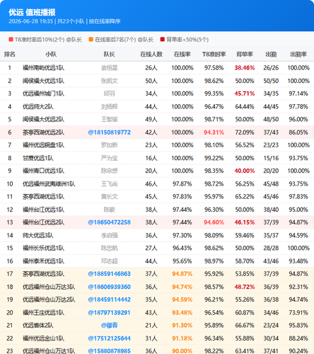Image resolution: width=314 pixels, height=354 pixels.
Task: Click the 99.35% T8准时率 value
Action: click(214, 93)
